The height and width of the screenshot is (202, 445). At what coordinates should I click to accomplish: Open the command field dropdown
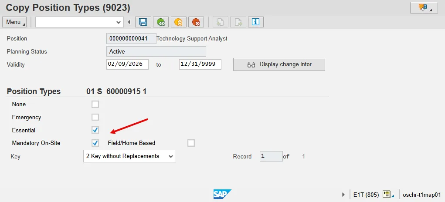[x=119, y=22]
